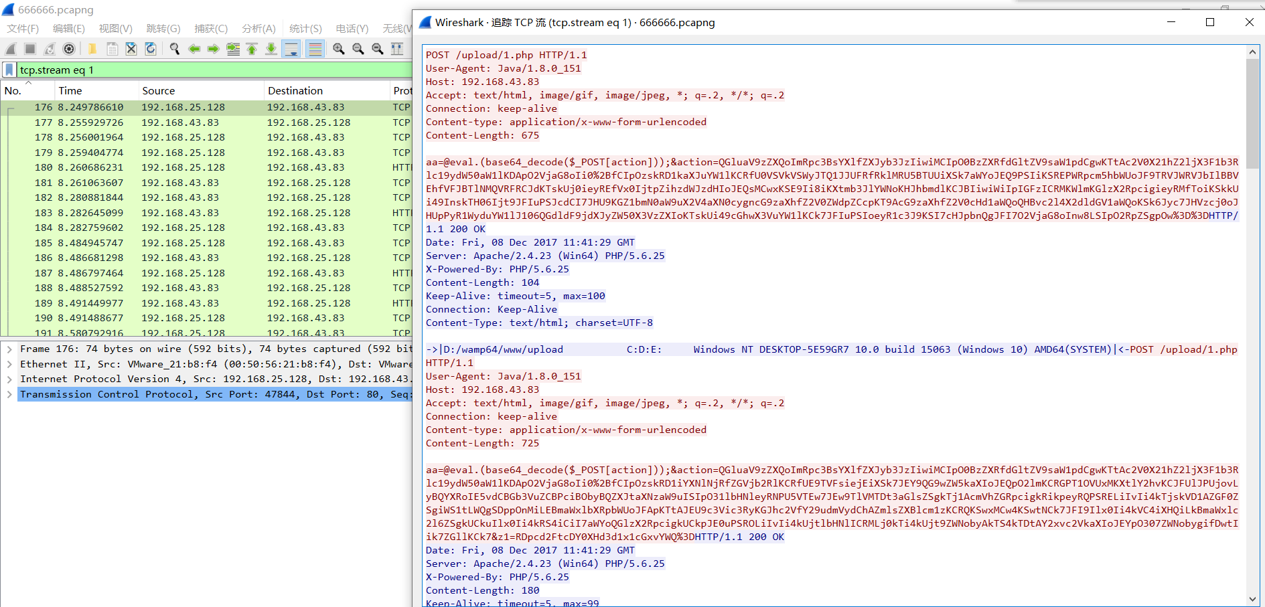Sort the packet list by the Destination column
The width and height of the screenshot is (1265, 607).
[x=327, y=90]
